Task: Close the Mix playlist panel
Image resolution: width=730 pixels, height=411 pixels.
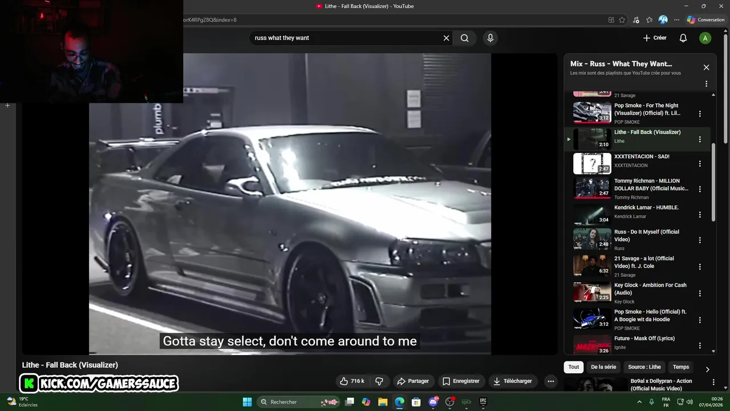Action: click(706, 67)
